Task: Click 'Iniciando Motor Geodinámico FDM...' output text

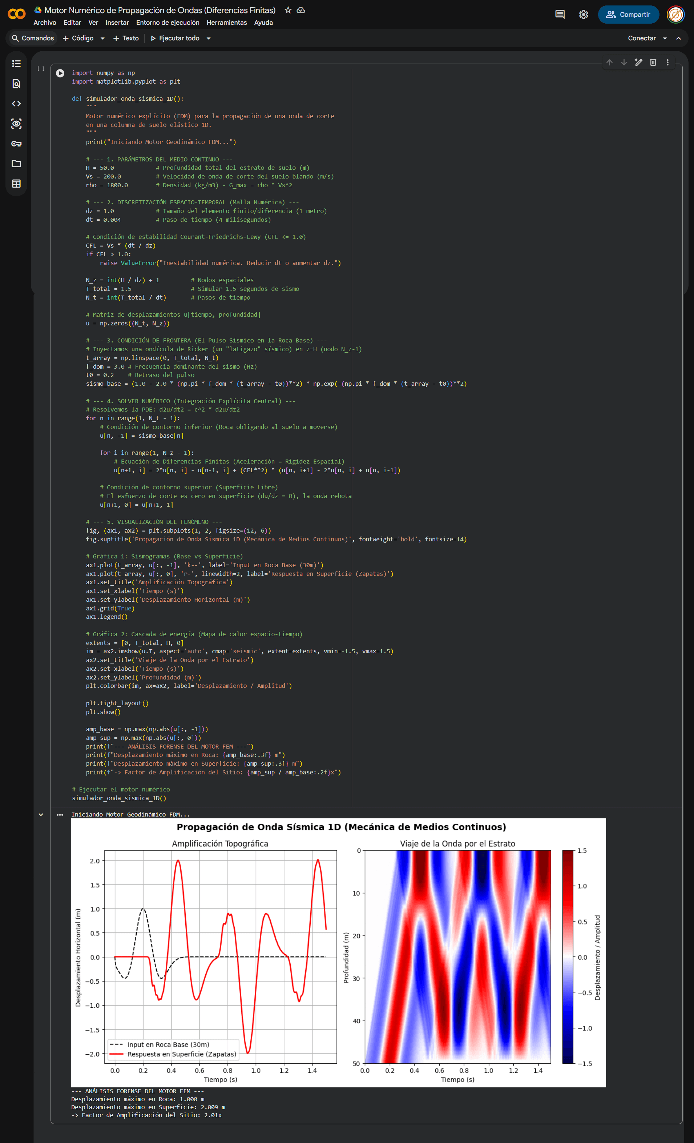Action: 131,815
